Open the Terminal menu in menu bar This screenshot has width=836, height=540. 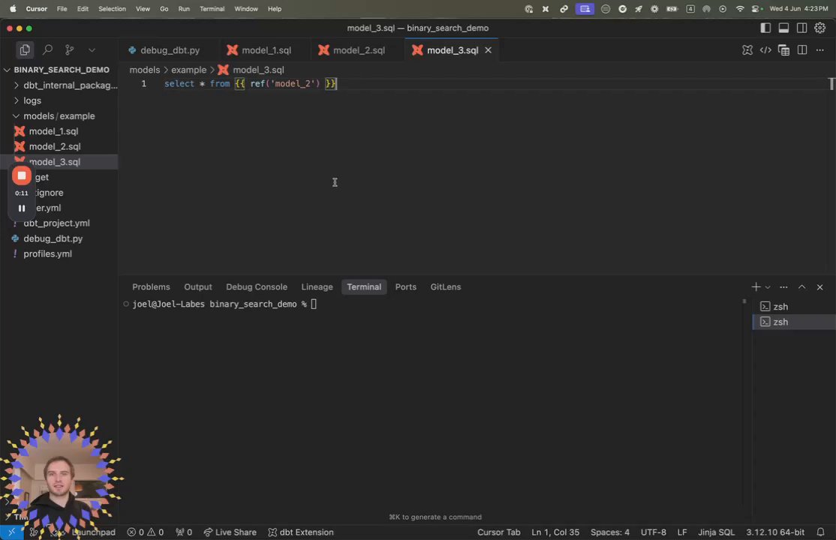click(212, 8)
